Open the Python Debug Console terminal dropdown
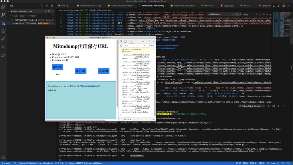 pos(251,106)
